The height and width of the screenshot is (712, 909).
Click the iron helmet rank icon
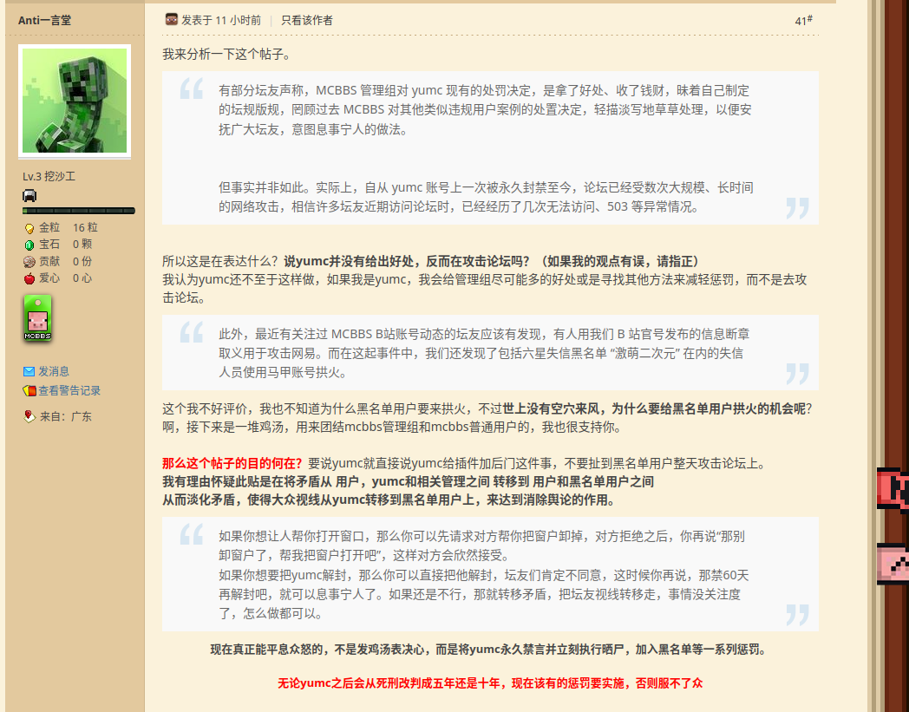coord(29,195)
